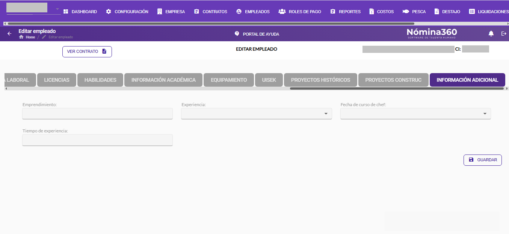This screenshot has height=234, width=509.
Task: Open the LIQUIDACIONES menu
Action: pyautogui.click(x=489, y=12)
